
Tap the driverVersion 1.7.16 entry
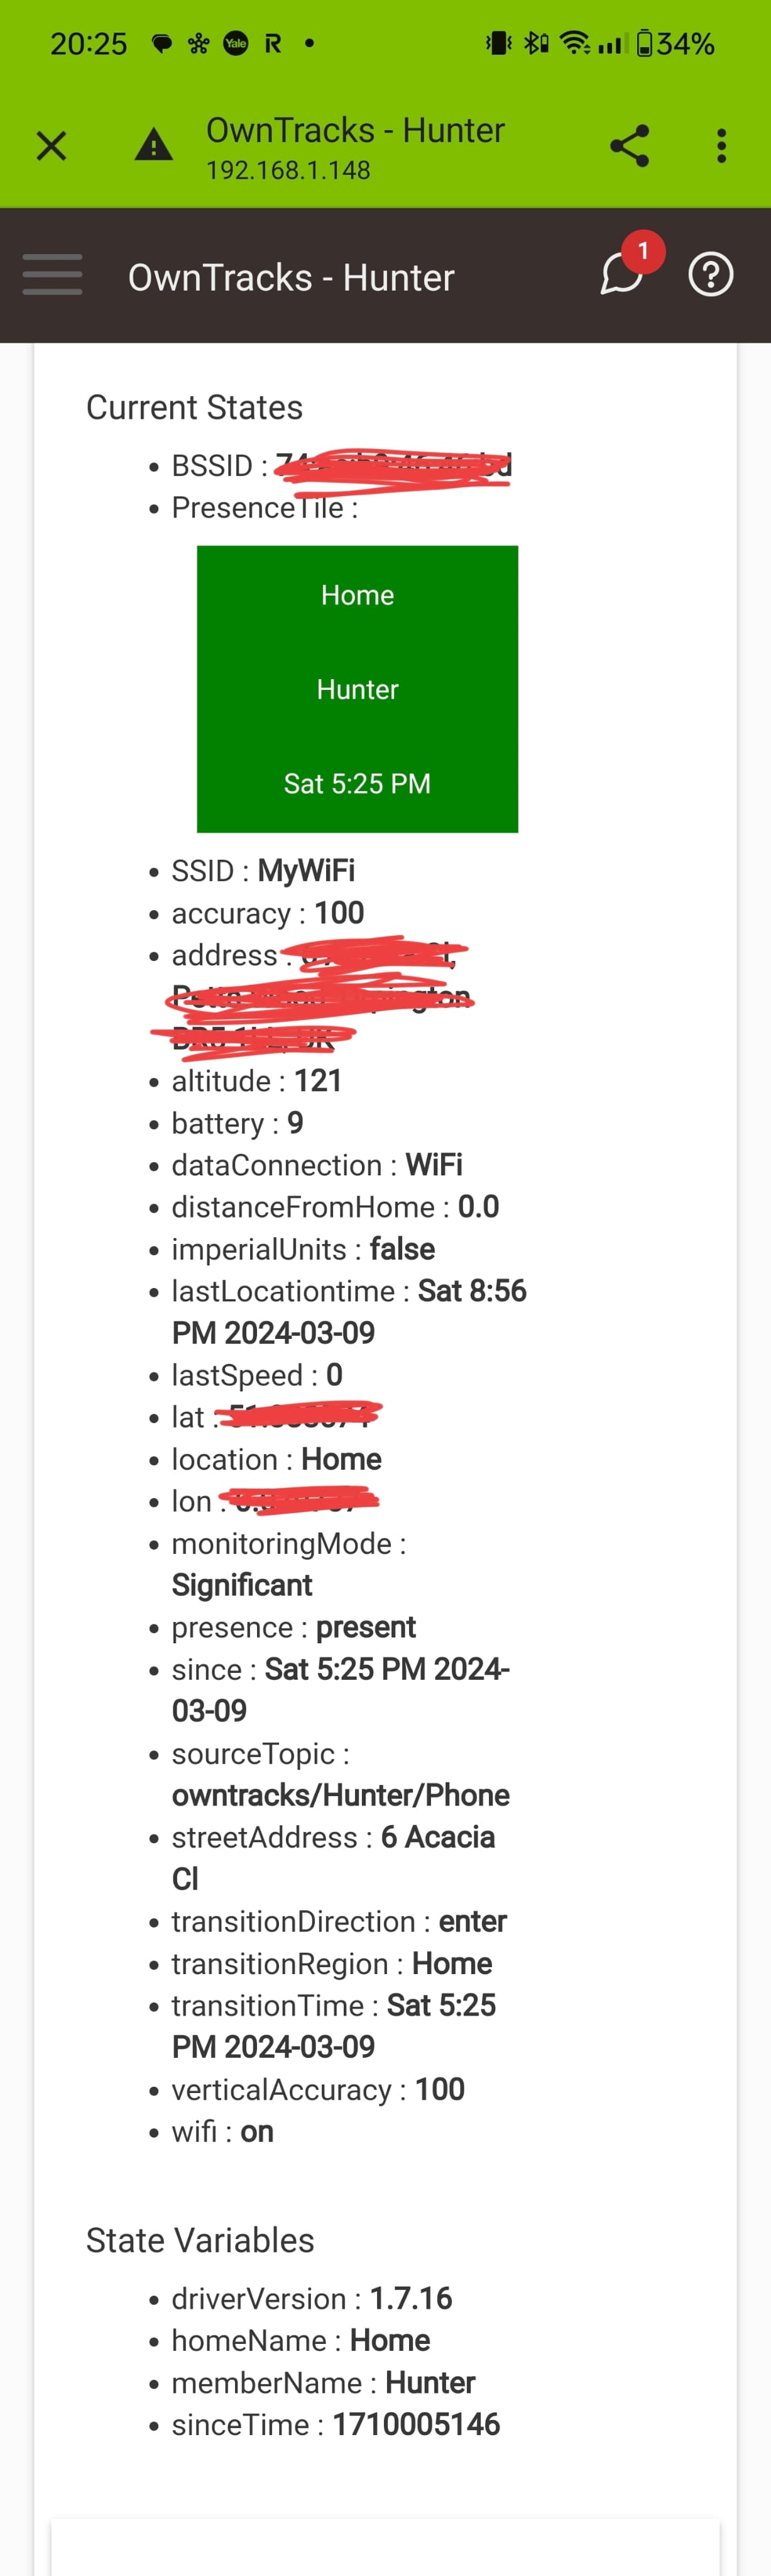pyautogui.click(x=312, y=2298)
